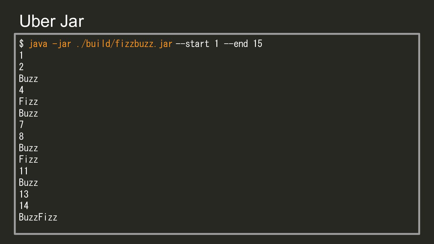Click the $ prompt symbol
434x244 pixels.
[x=21, y=44]
